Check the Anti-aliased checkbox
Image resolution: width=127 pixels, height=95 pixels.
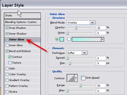[x=83, y=78]
